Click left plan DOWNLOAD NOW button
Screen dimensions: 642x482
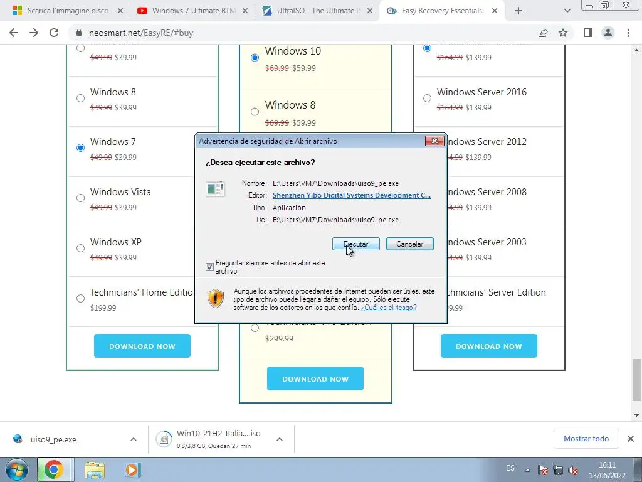(x=142, y=346)
